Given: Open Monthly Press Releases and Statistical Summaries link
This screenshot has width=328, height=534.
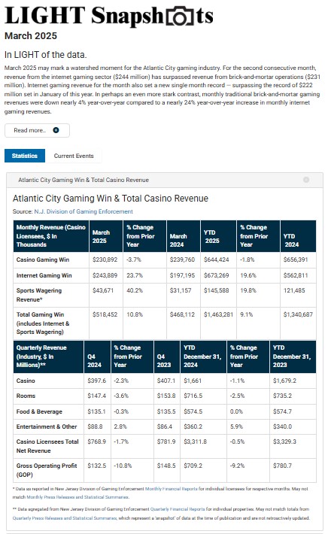Looking at the screenshot, I should tap(77, 497).
